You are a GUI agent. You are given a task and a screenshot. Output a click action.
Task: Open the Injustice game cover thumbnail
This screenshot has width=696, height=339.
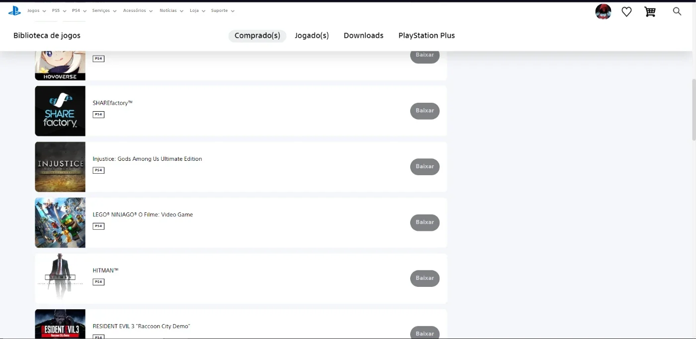tap(60, 167)
